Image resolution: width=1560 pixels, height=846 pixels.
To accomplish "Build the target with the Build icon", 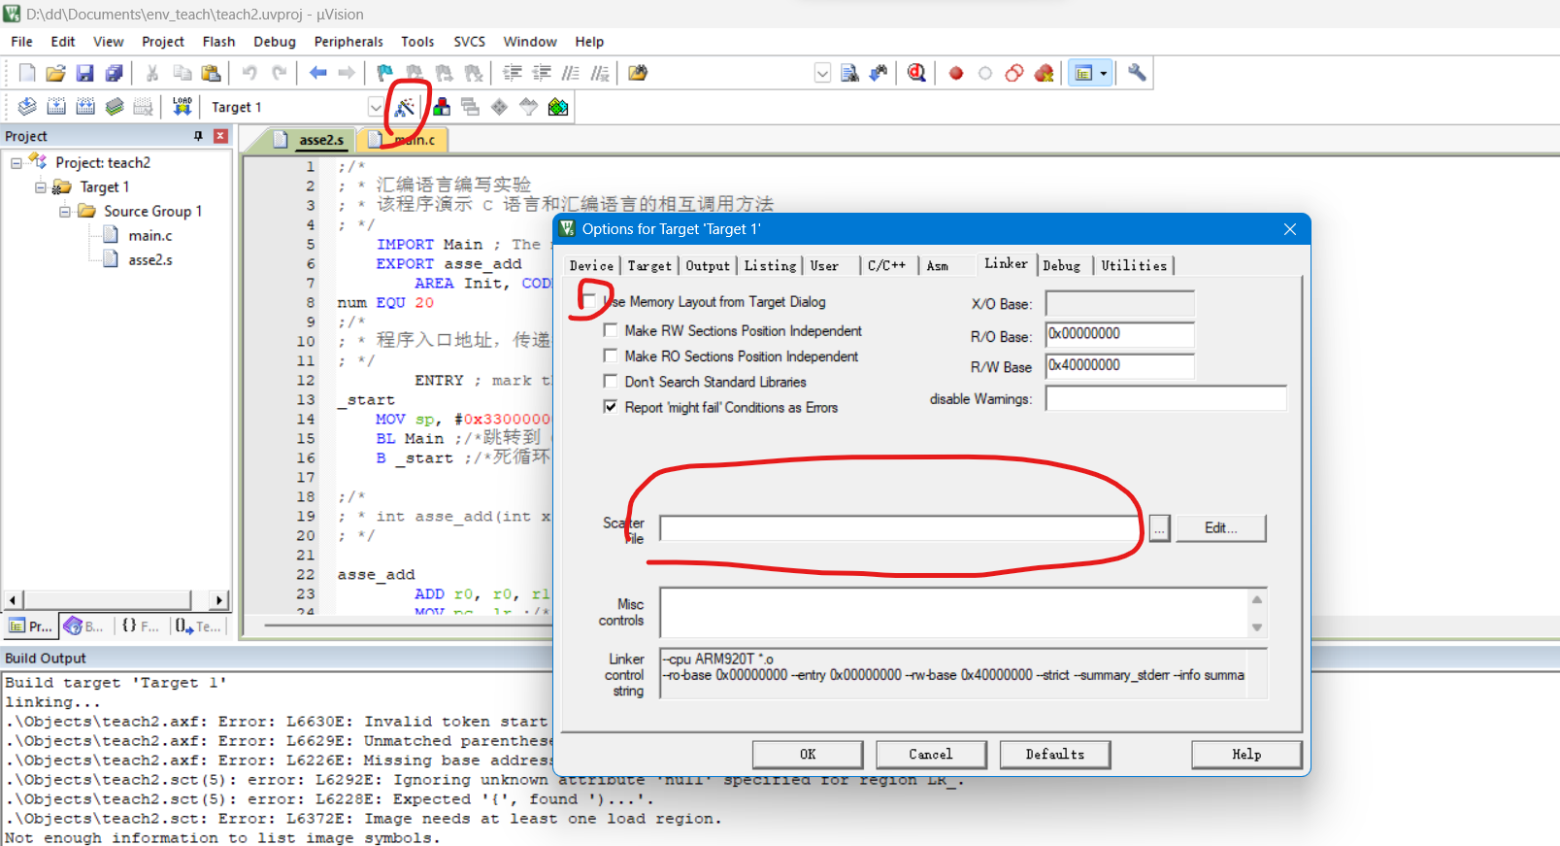I will pyautogui.click(x=56, y=107).
